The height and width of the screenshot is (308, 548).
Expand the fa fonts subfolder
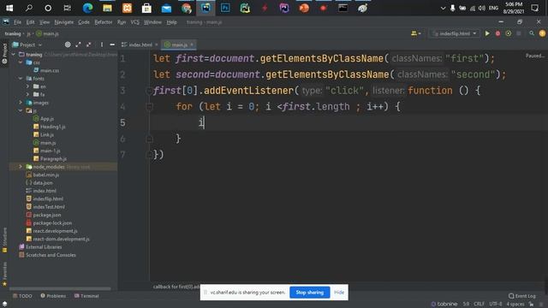[x=27, y=94]
